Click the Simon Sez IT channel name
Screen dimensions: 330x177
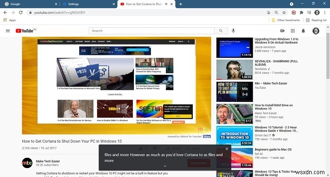(263, 135)
